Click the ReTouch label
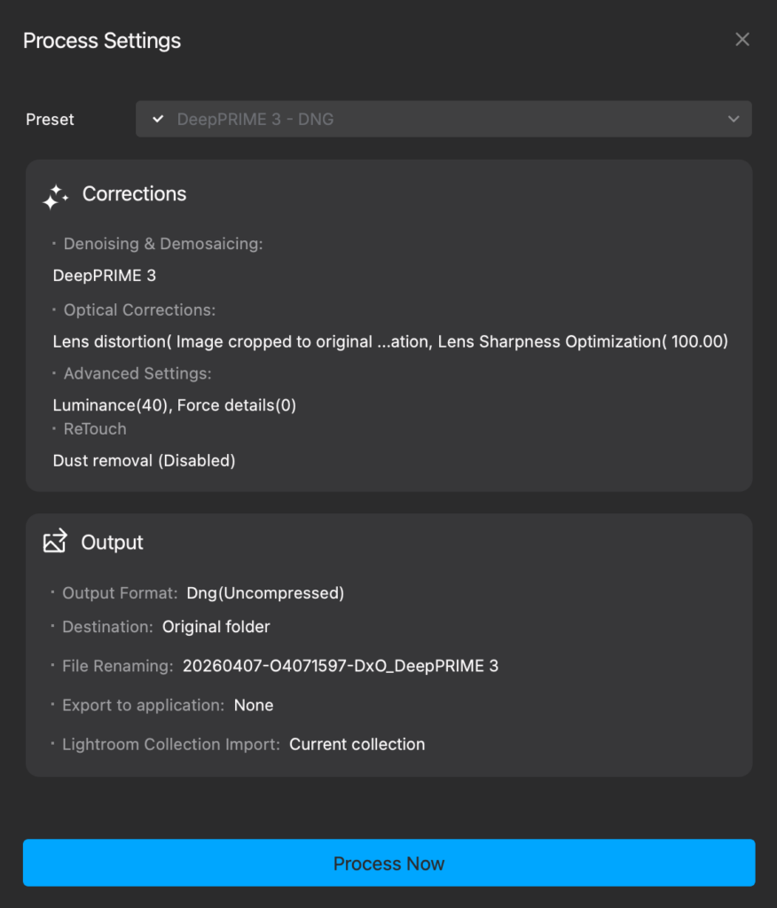Viewport: 777px width, 908px height. tap(95, 429)
